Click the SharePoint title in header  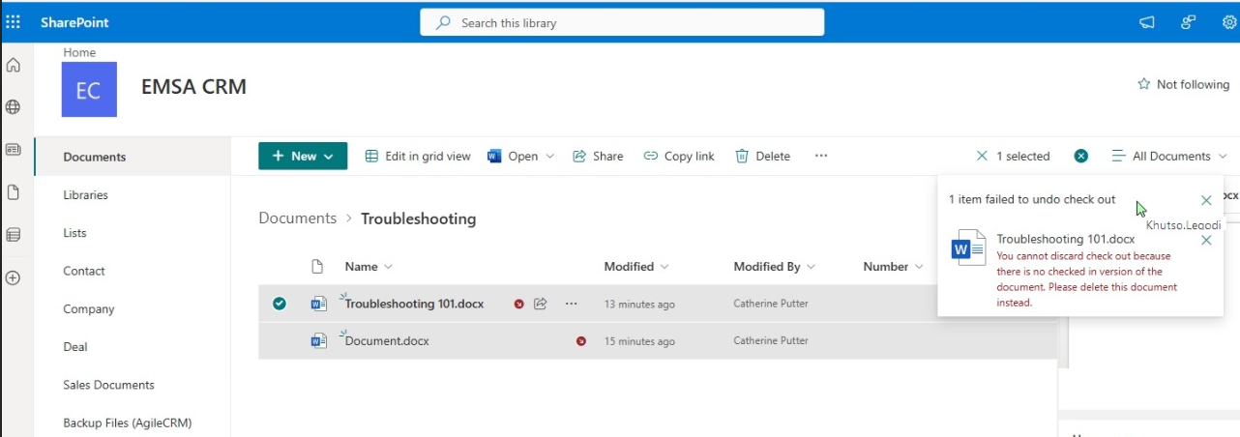tap(74, 22)
